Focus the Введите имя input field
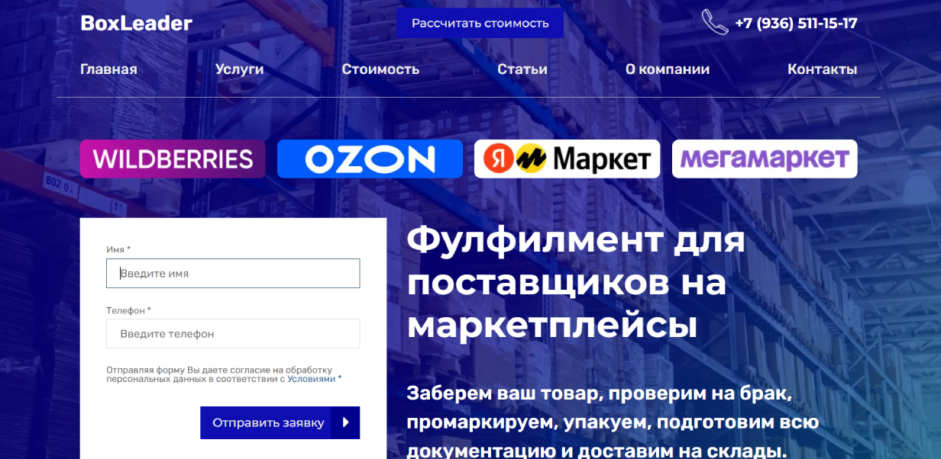This screenshot has height=459, width=941. pyautogui.click(x=233, y=273)
